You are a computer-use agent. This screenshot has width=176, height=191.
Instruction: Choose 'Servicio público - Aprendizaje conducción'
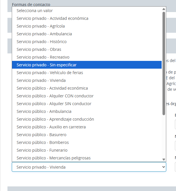tap(55, 119)
